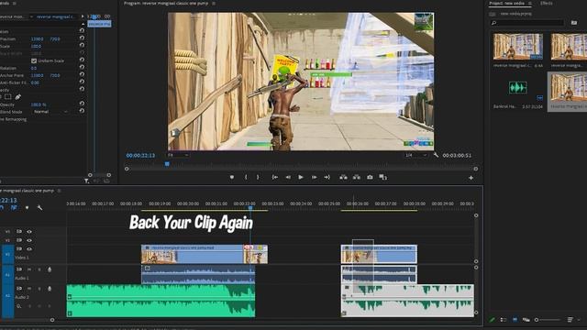Add a marker in Program monitor
Image resolution: width=587 pixels, height=330 pixels.
point(232,177)
